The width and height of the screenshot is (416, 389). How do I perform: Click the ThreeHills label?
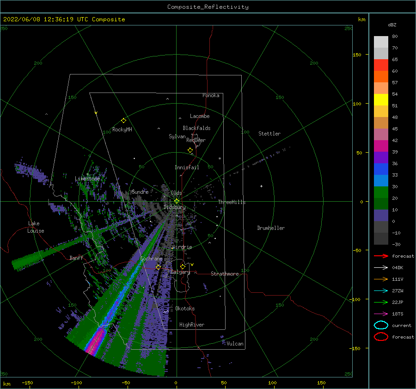click(x=232, y=202)
